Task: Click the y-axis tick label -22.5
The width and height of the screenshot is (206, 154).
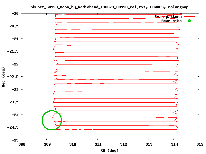Action: click(x=13, y=77)
